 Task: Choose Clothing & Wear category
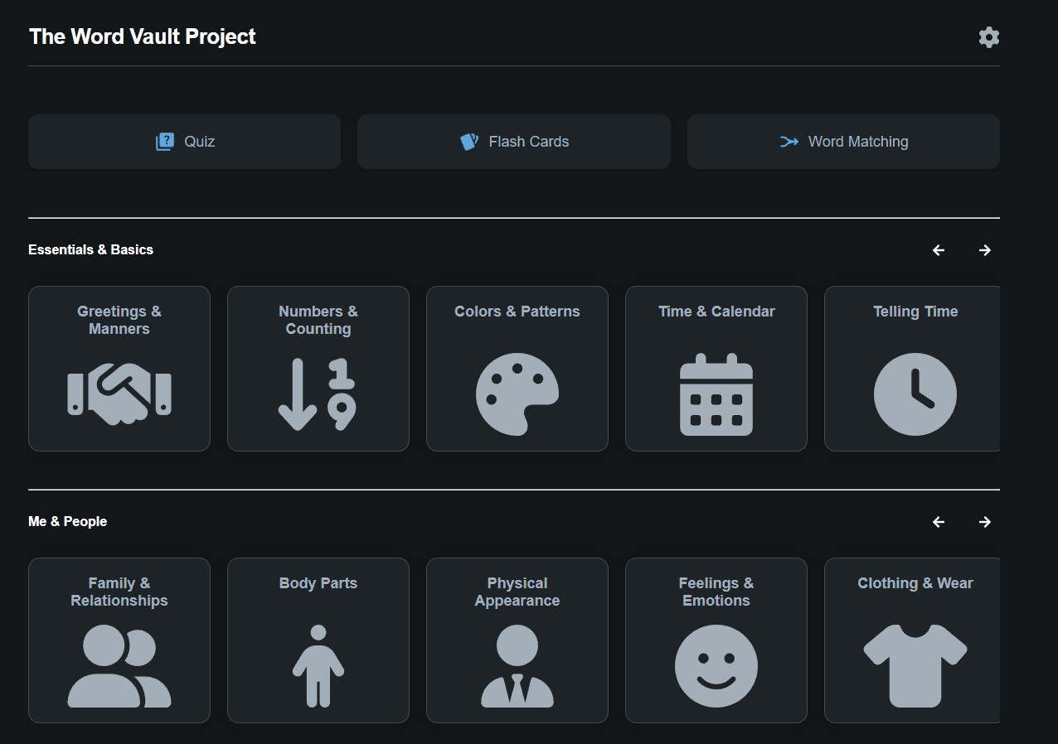point(912,640)
